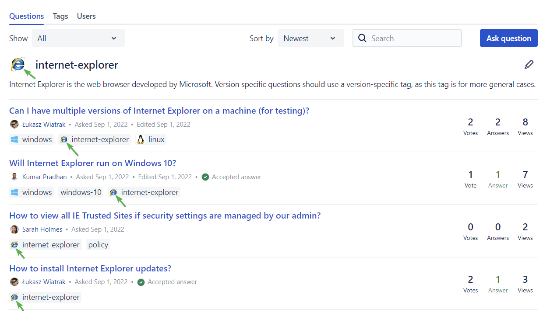550x316 pixels.
Task: Click the 2 Answers count on first question
Action: 498,126
